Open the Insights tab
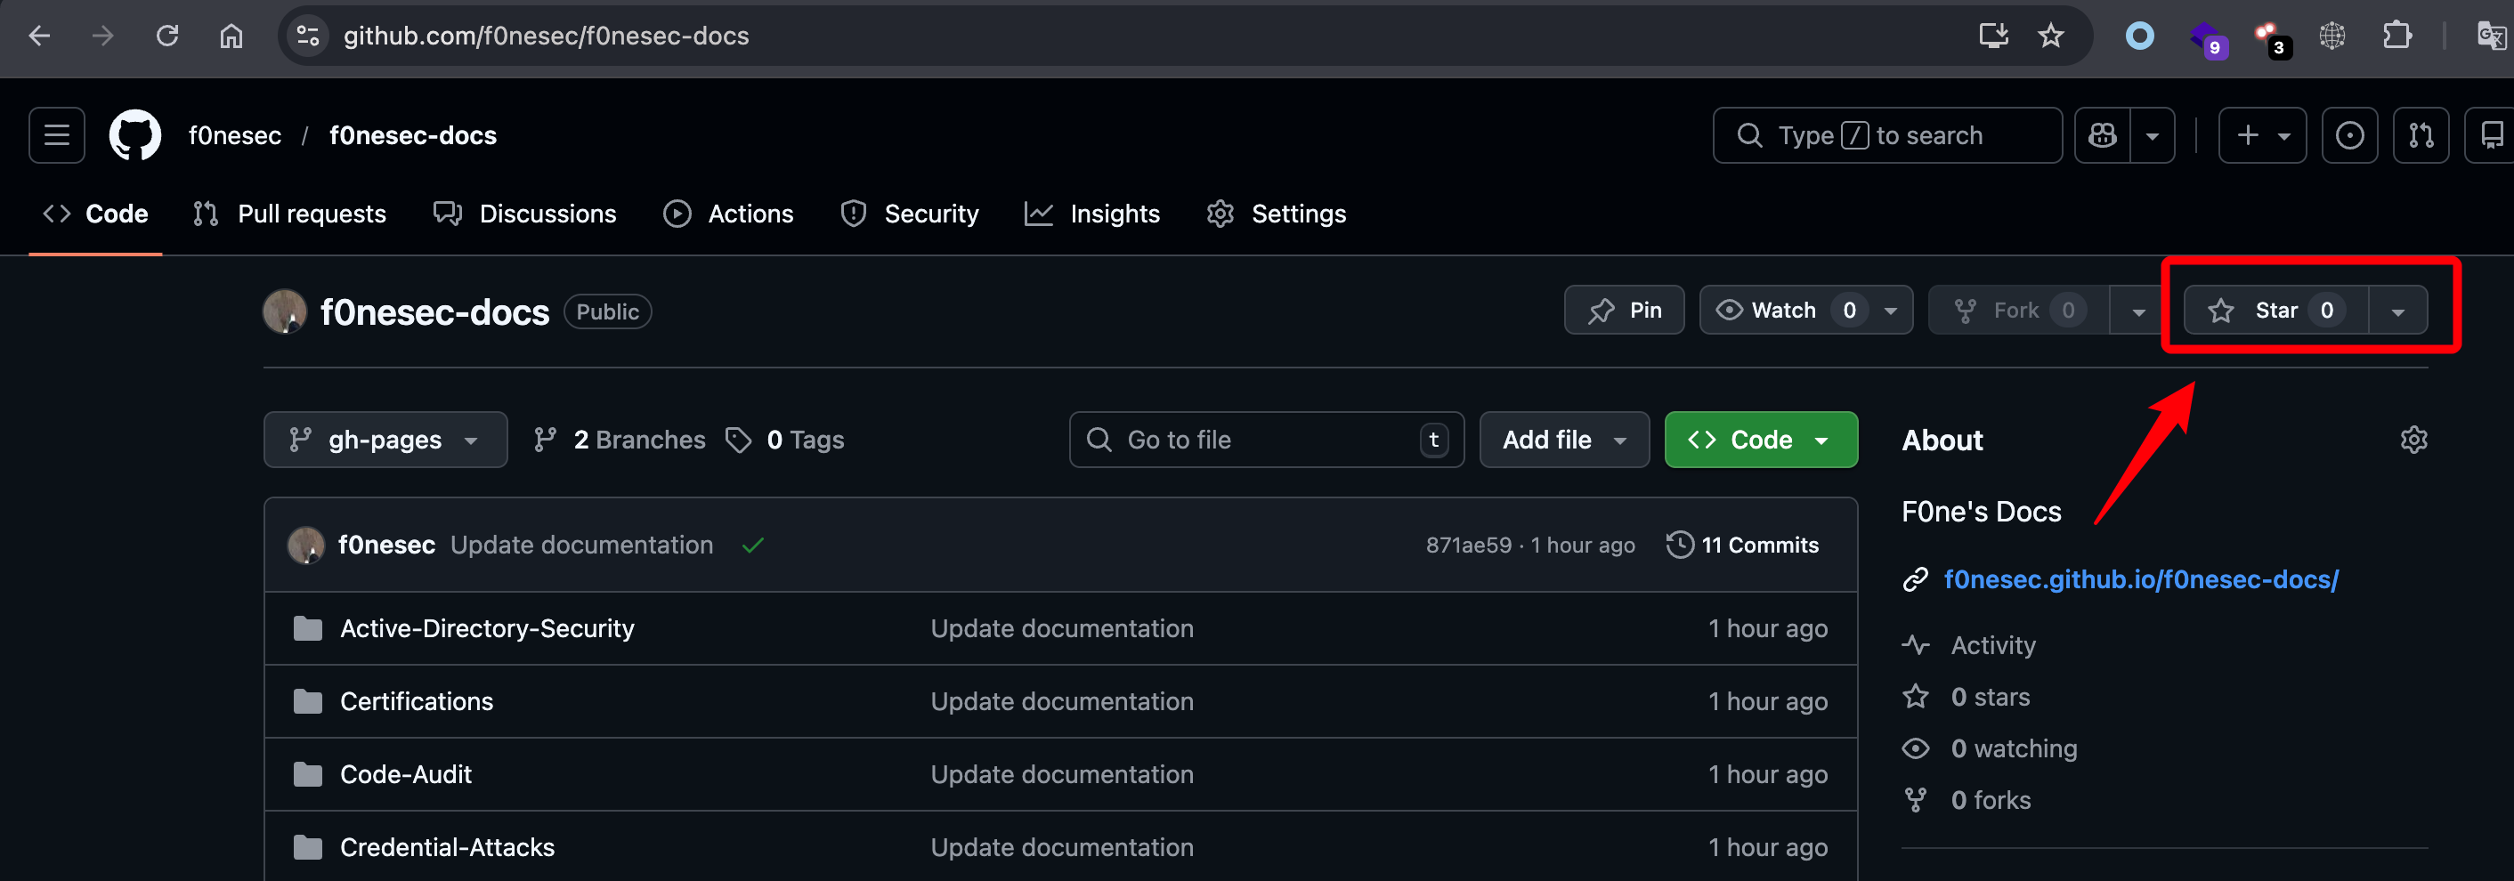Viewport: 2514px width, 881px height. pyautogui.click(x=1092, y=214)
